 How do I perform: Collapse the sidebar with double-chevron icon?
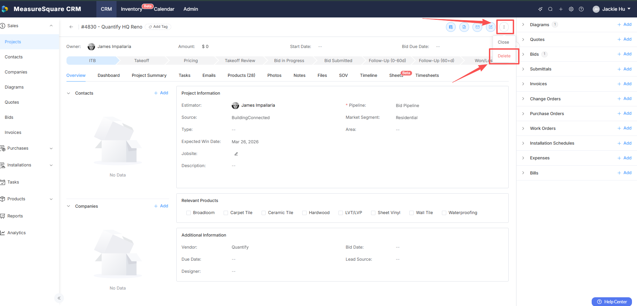[x=59, y=298]
